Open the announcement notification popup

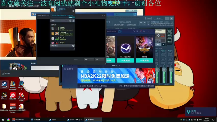[201, 112]
